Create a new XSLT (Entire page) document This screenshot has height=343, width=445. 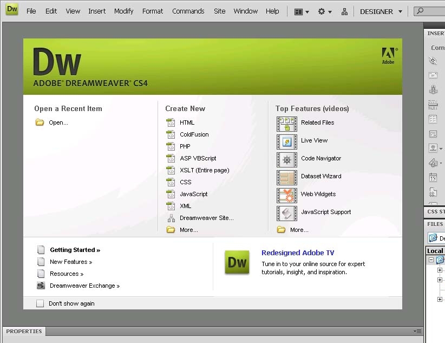point(204,170)
